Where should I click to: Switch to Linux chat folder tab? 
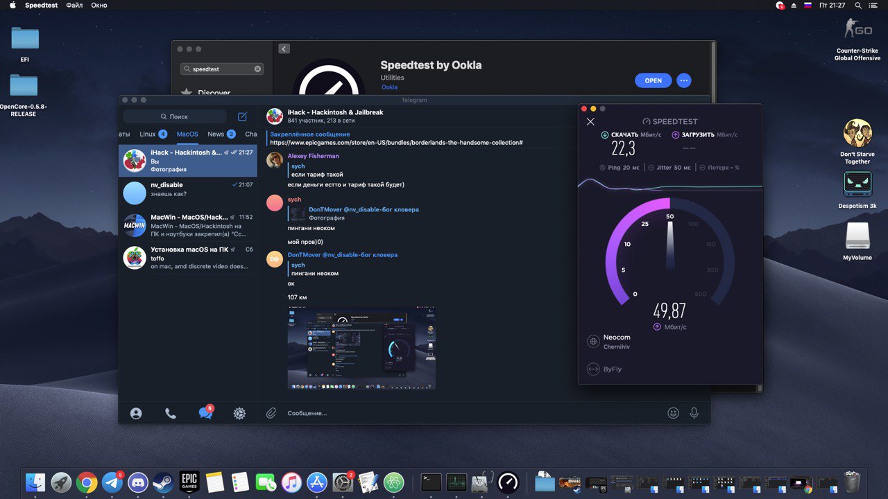point(153,134)
